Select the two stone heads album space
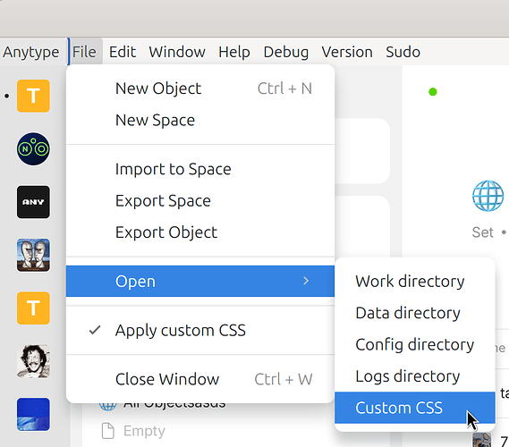 coord(33,255)
